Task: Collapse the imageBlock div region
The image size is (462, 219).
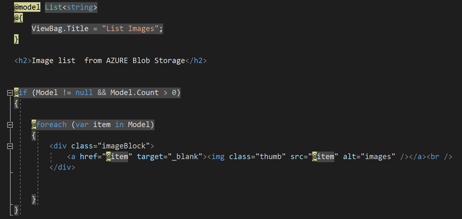Action: [x=10, y=146]
